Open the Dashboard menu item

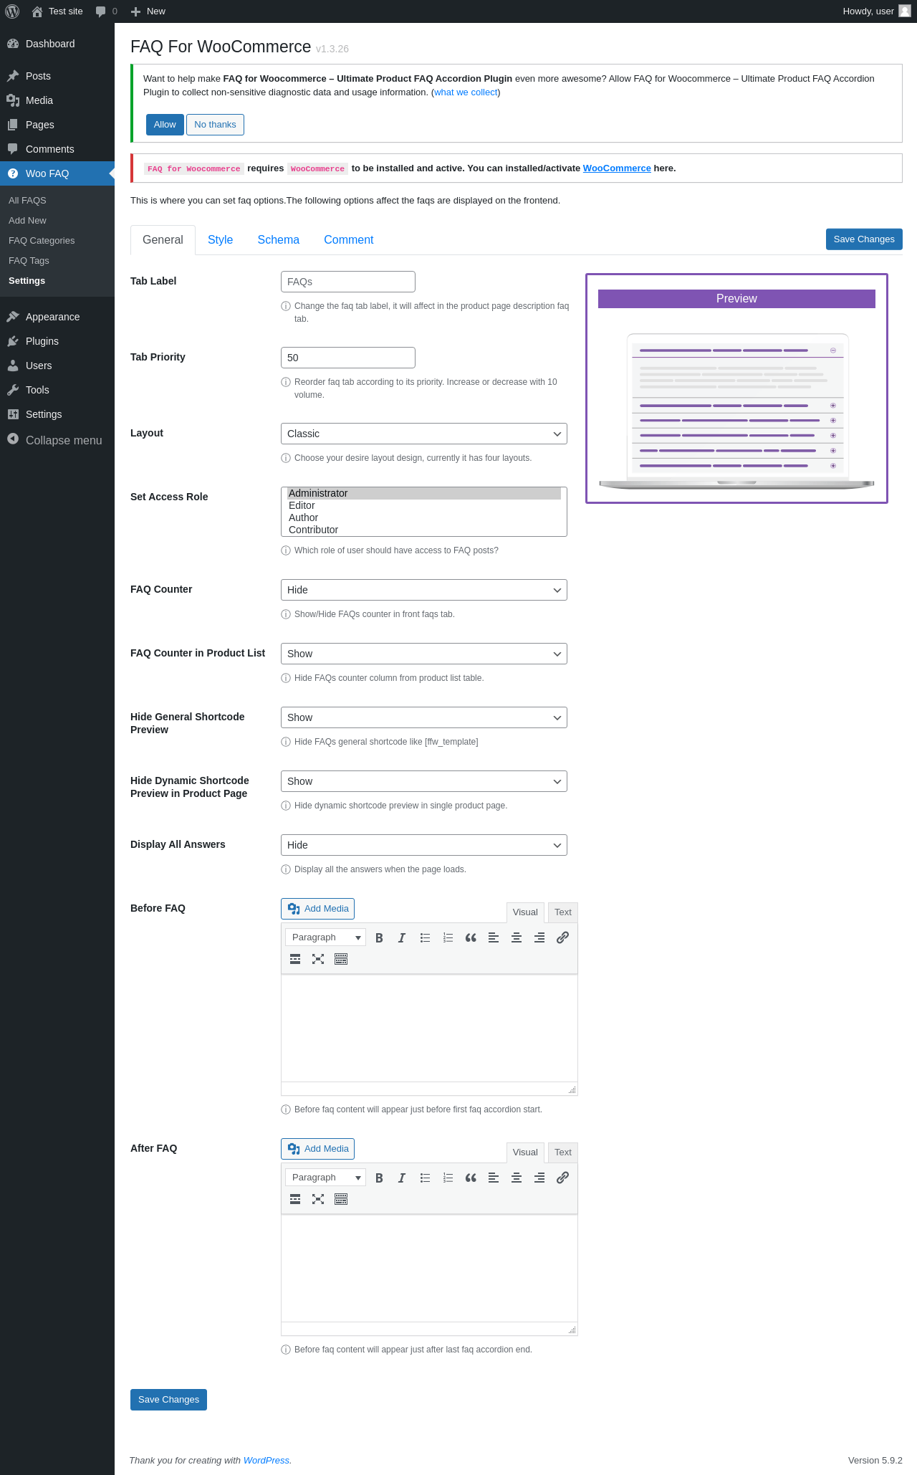(x=57, y=44)
